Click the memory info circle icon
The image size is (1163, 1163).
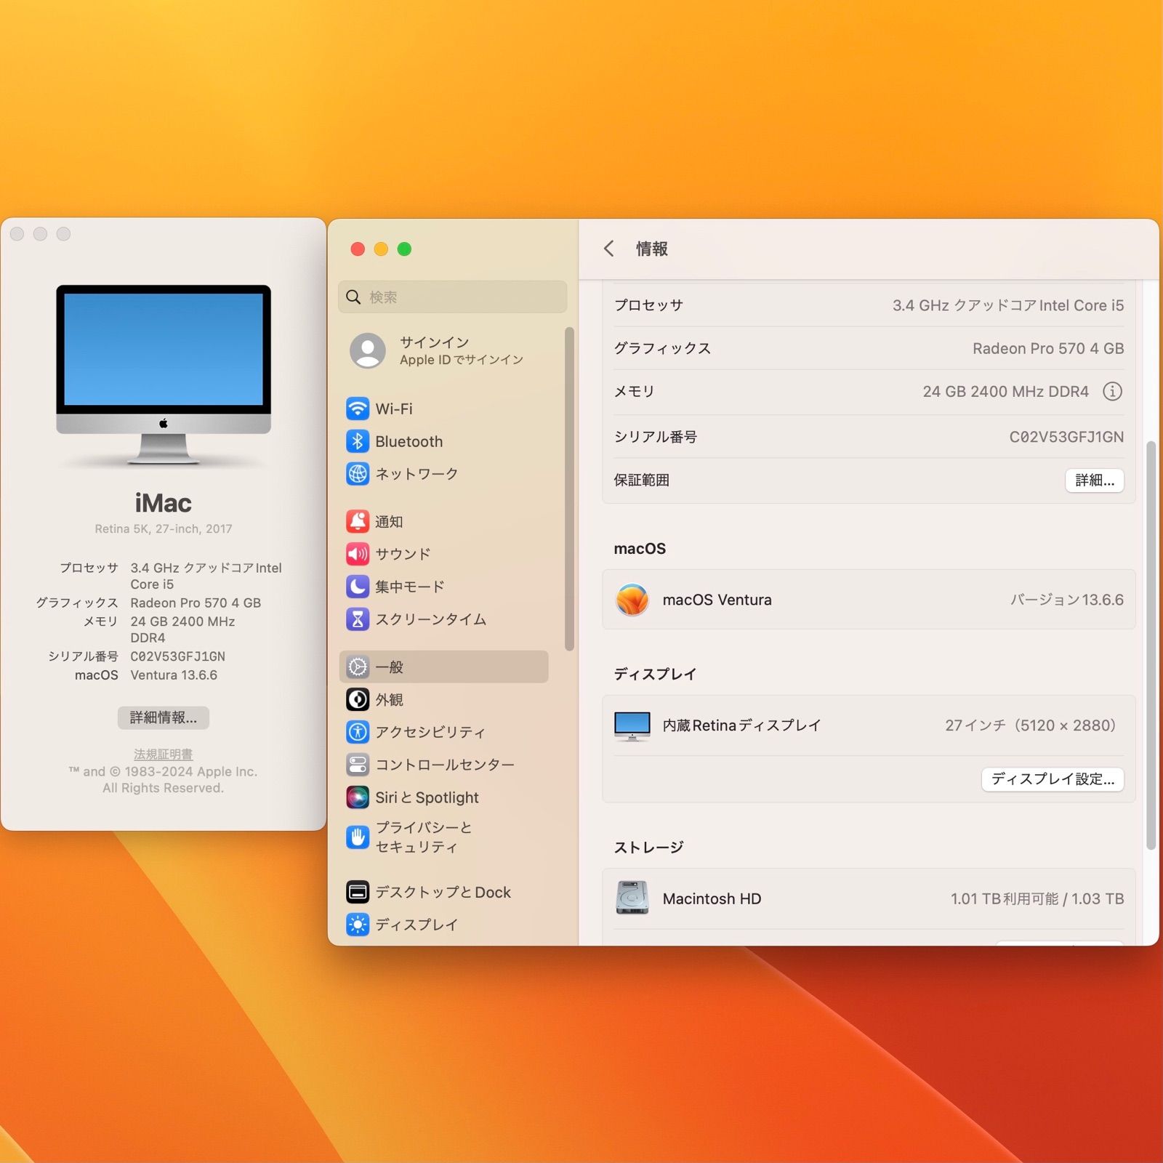[1112, 391]
